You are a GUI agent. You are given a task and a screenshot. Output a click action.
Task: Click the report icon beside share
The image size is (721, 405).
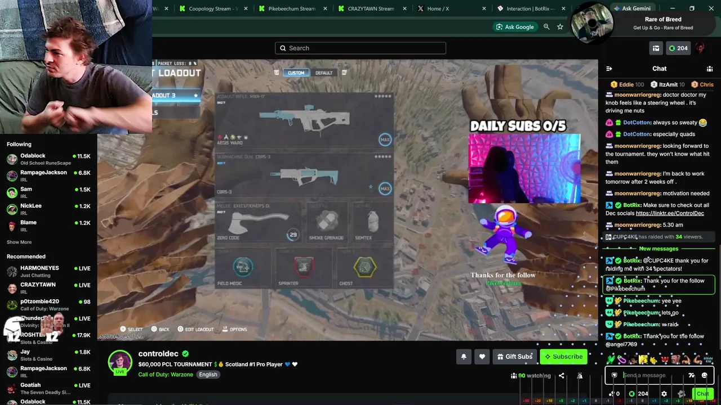[x=580, y=376]
